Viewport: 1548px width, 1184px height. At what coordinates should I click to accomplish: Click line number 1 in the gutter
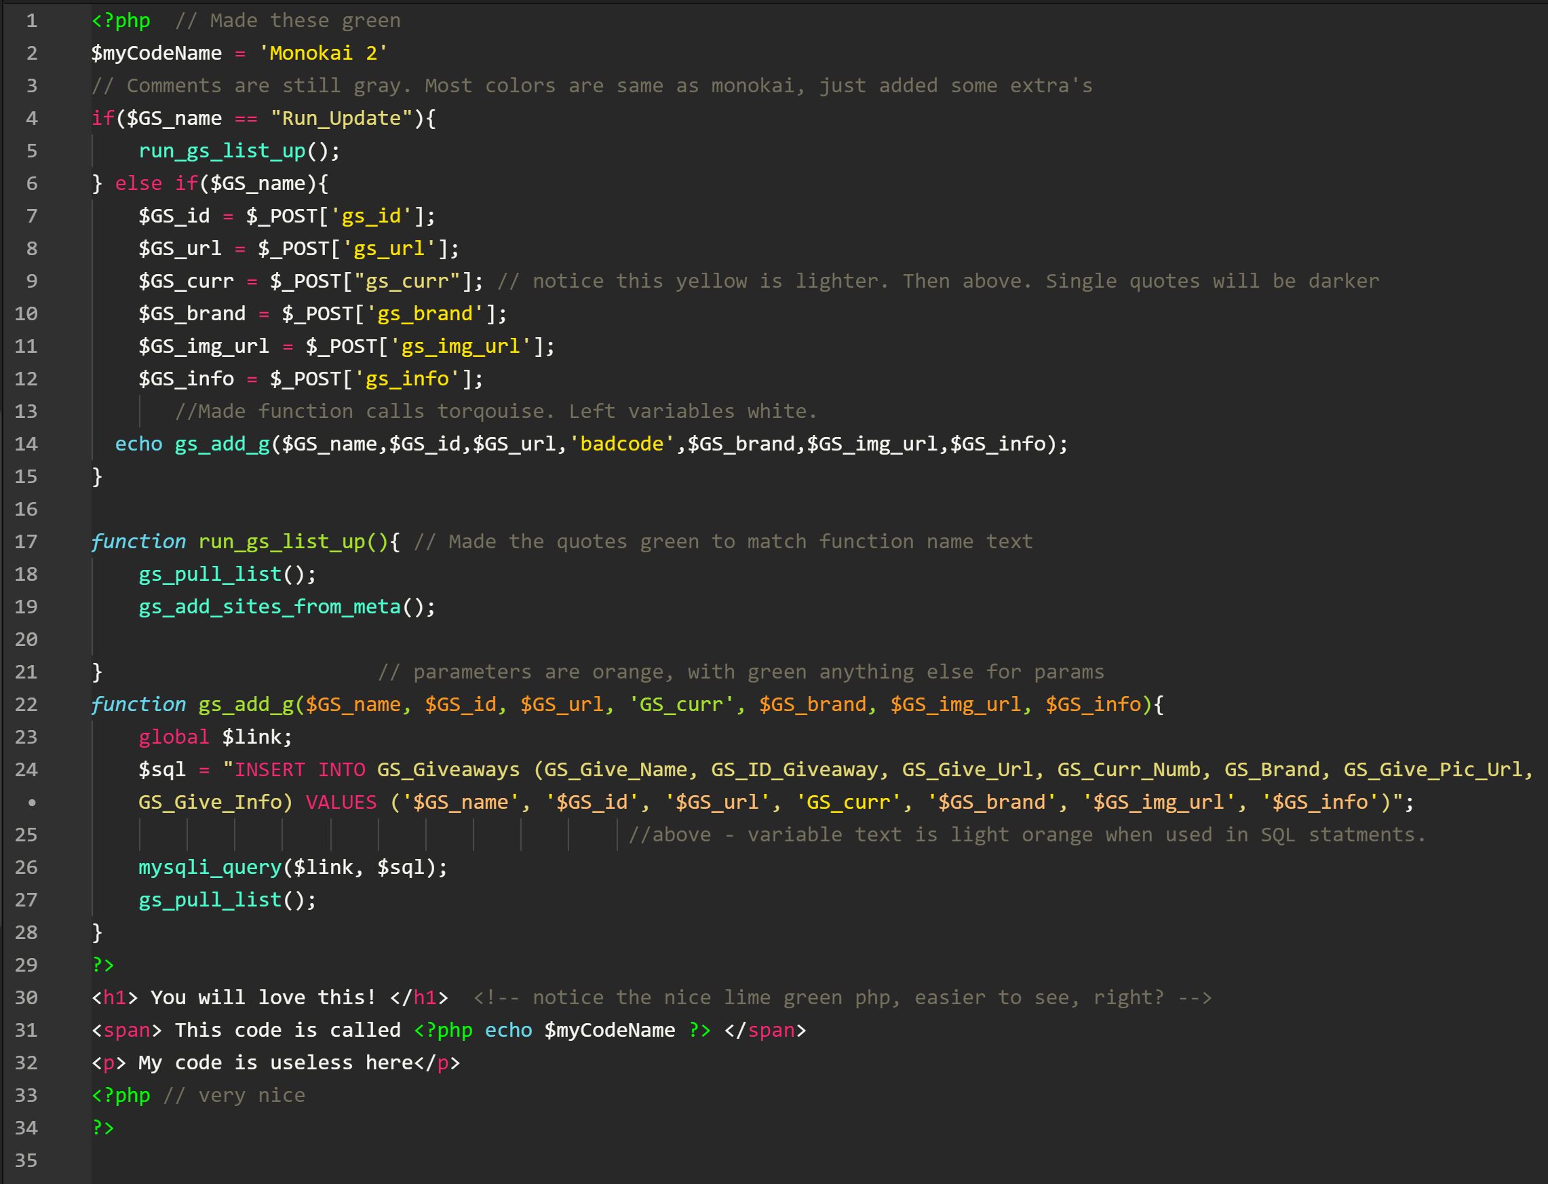click(32, 20)
